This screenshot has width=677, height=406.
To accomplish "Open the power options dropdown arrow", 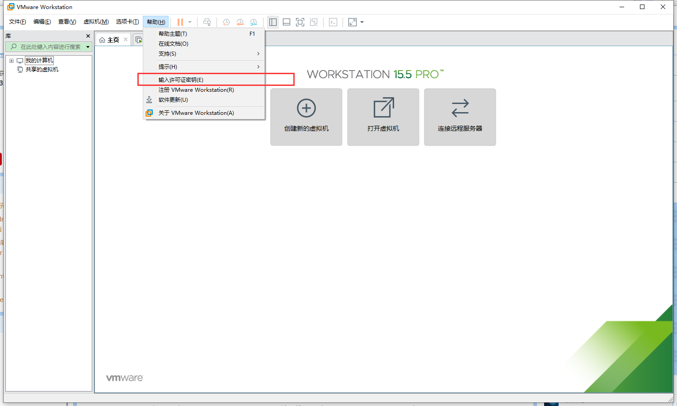I will pyautogui.click(x=190, y=22).
